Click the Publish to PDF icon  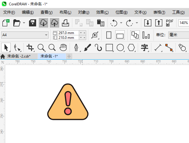tap(169, 23)
